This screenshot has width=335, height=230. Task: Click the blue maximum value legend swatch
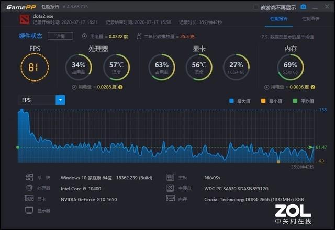(x=231, y=101)
